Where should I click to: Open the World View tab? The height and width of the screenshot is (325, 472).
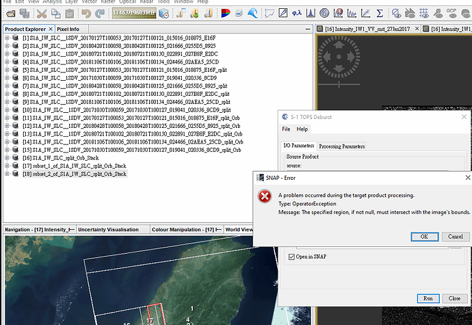[x=239, y=229]
